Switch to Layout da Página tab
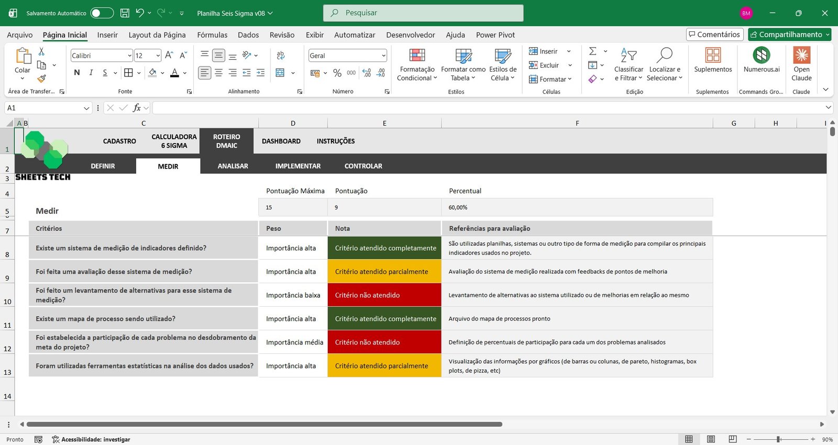This screenshot has height=445, width=838. pos(157,35)
